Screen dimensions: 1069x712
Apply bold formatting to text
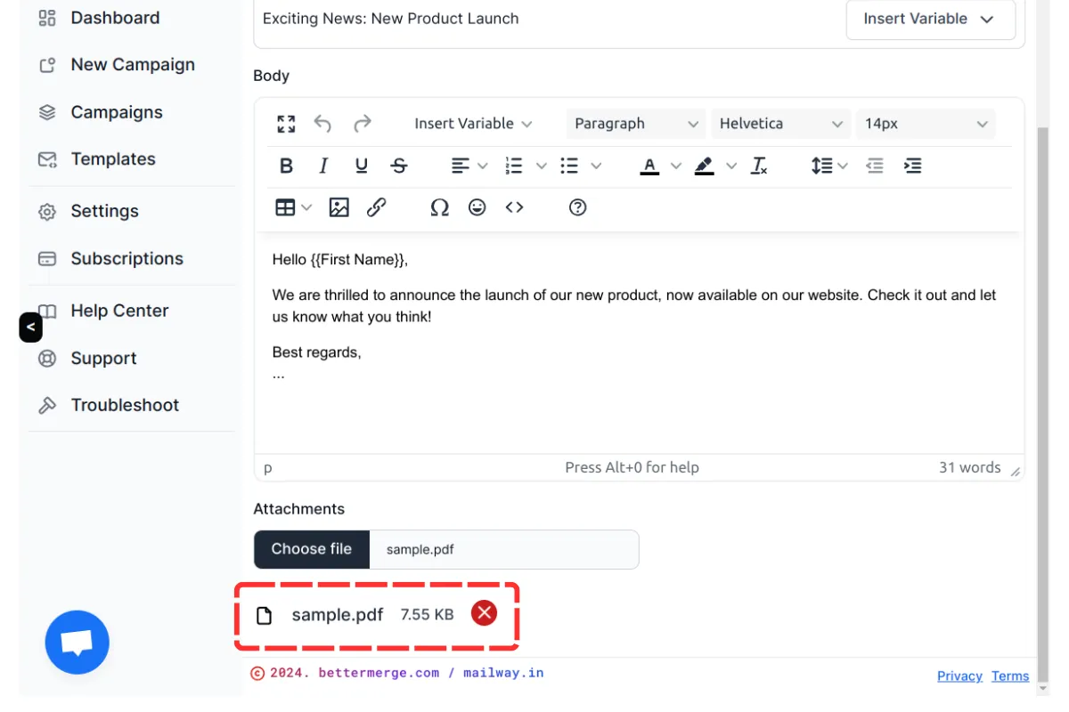pos(286,166)
